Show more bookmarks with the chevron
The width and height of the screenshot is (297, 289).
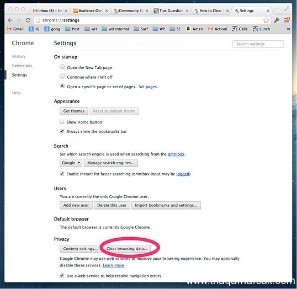click(x=288, y=29)
